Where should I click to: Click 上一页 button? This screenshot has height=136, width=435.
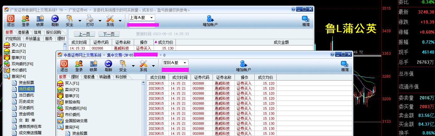pos(84,34)
